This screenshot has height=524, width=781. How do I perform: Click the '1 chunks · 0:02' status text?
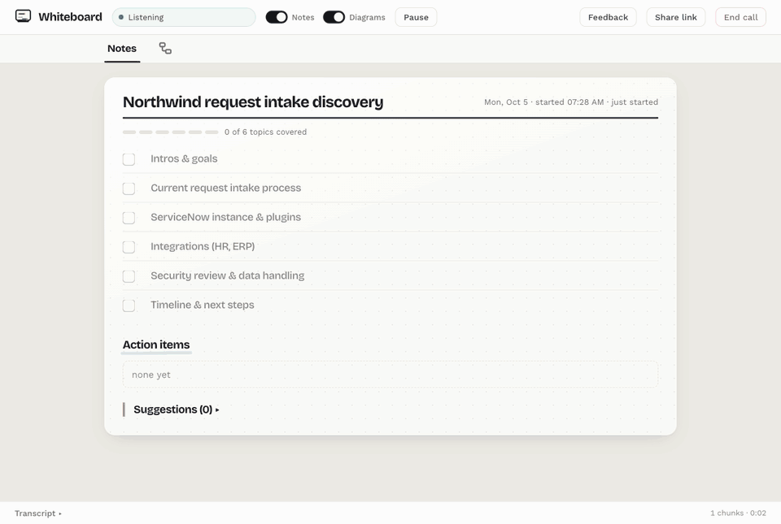[738, 513]
